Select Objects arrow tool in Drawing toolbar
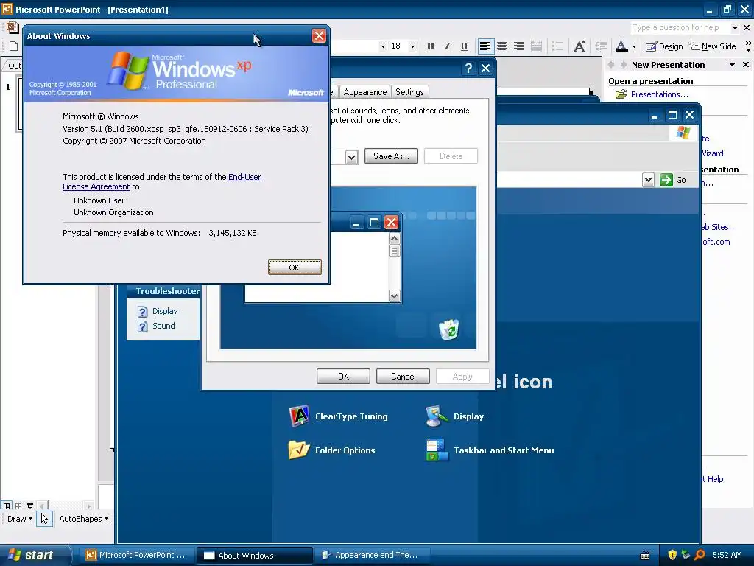 pos(44,519)
